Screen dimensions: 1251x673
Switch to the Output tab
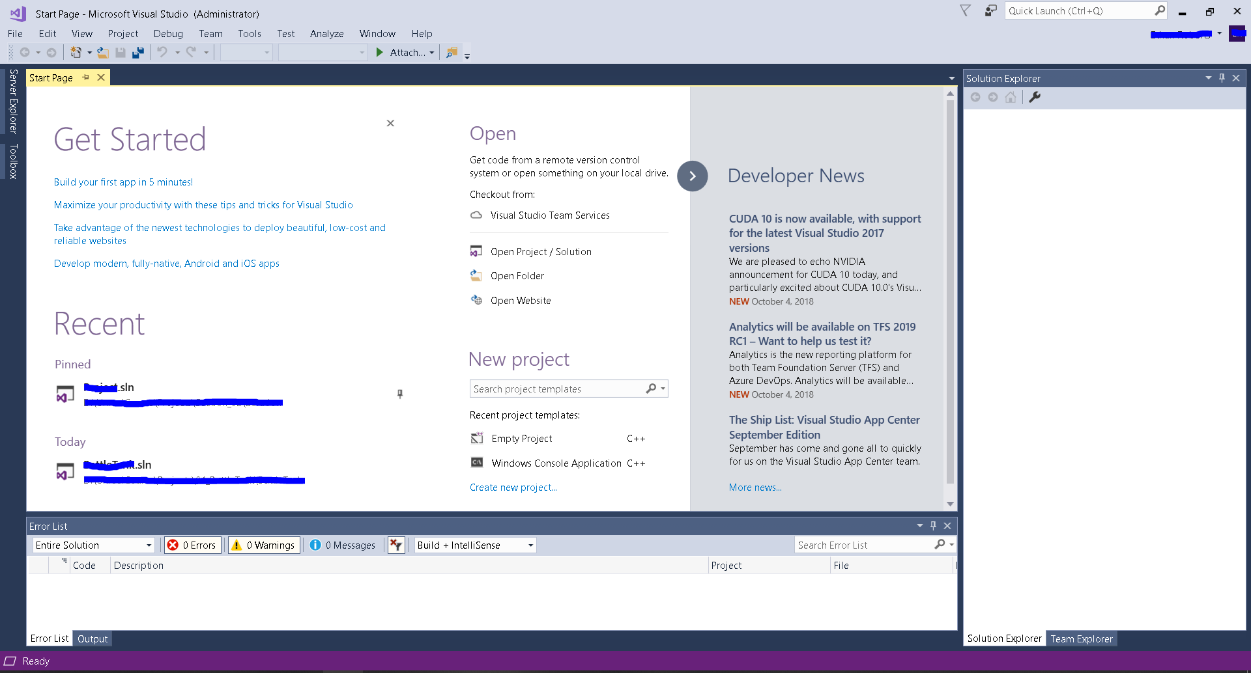coord(93,639)
